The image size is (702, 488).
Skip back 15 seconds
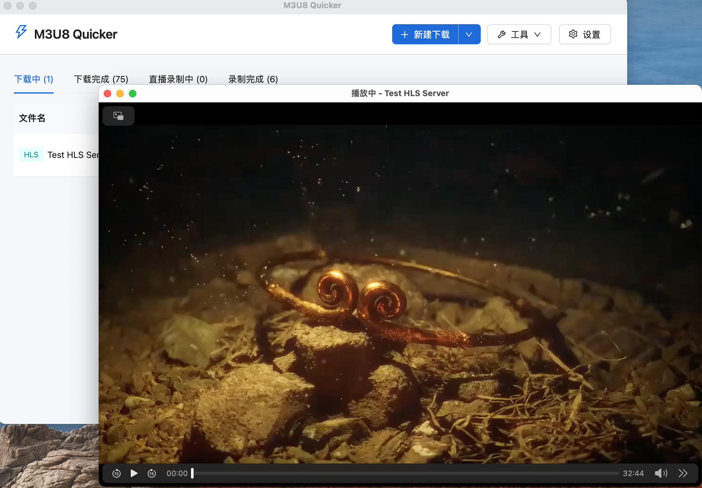click(117, 473)
